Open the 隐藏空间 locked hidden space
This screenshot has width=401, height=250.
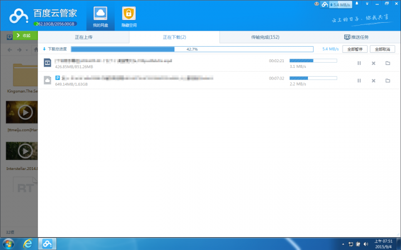pos(129,17)
